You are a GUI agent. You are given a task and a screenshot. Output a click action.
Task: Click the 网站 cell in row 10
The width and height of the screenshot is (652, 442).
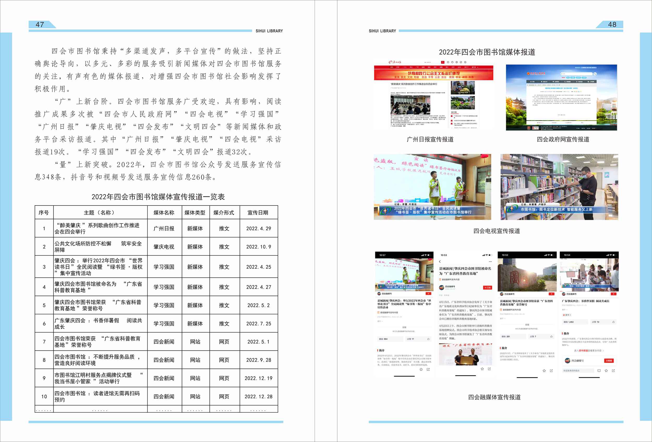pos(196,397)
